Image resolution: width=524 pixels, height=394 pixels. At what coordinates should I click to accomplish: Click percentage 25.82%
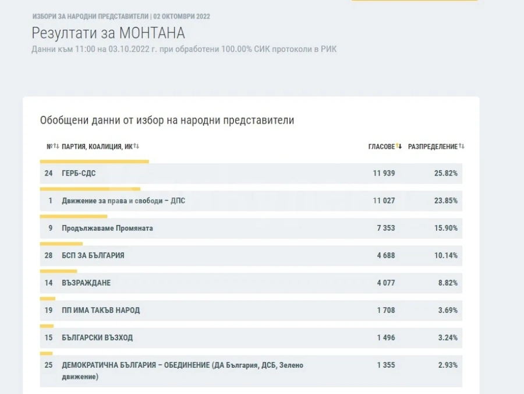[446, 173]
